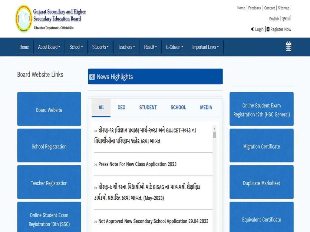
Task: Switch to the SCHOOL news tab
Action: [x=178, y=108]
